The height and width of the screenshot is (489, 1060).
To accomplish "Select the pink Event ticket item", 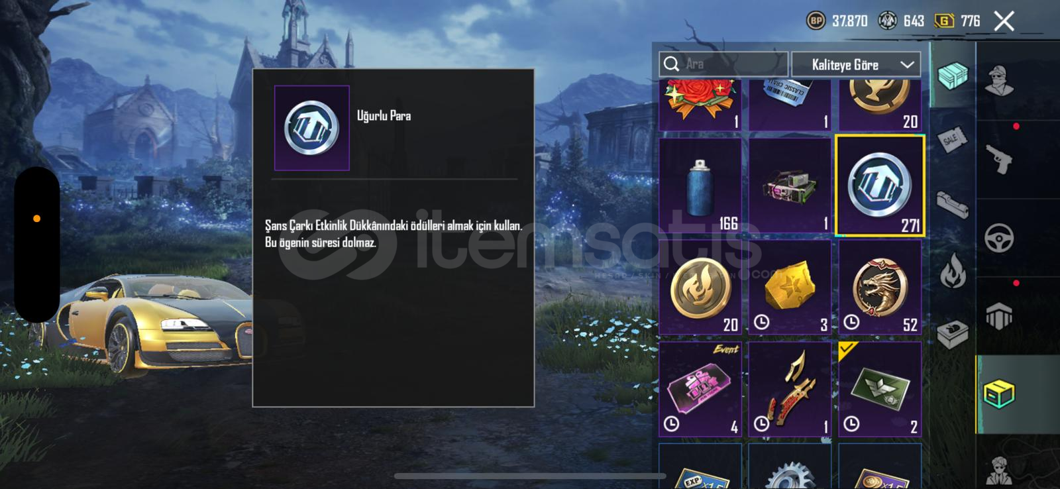I will (x=700, y=390).
